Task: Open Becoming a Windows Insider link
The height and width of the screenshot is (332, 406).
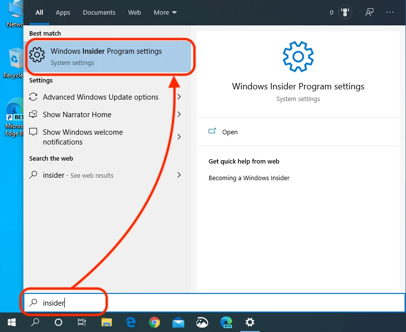Action: pyautogui.click(x=249, y=178)
